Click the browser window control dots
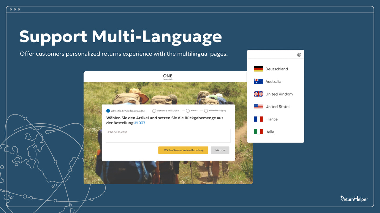The height and width of the screenshot is (213, 380). [15, 9]
